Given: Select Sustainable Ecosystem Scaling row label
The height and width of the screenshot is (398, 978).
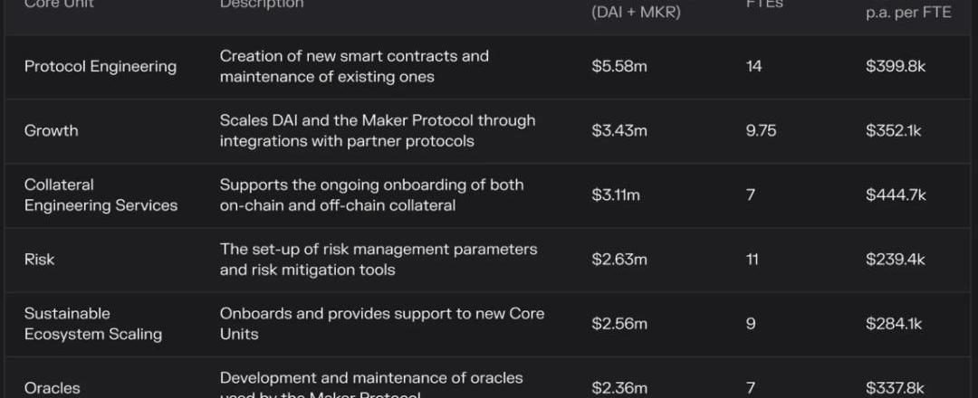Looking at the screenshot, I should coord(93,324).
